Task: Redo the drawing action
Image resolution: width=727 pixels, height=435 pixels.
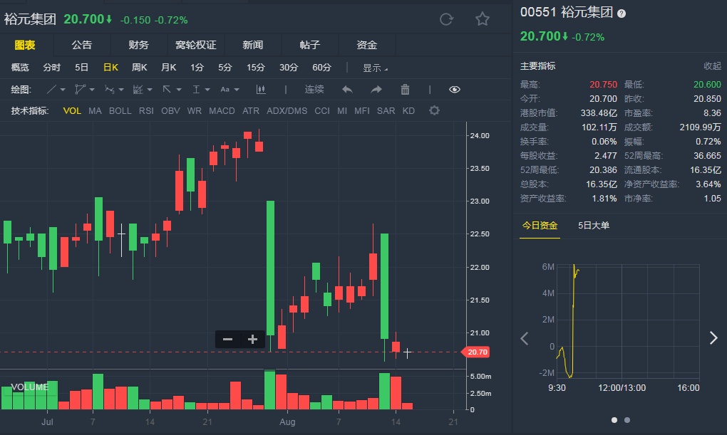Action: pyautogui.click(x=376, y=90)
